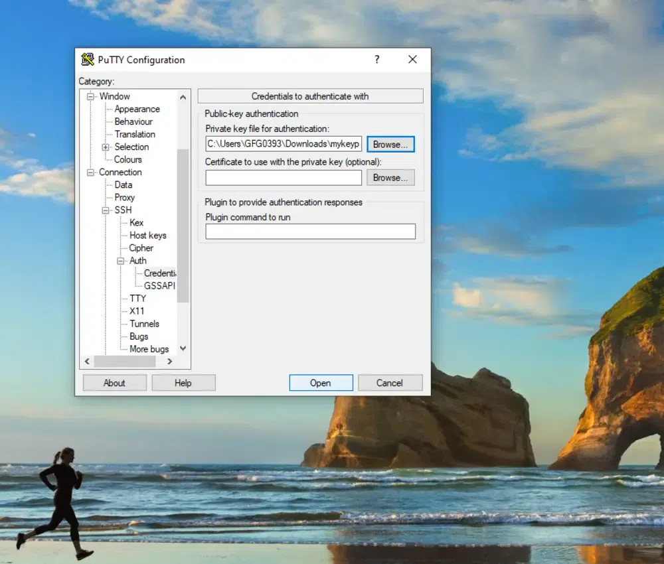Image resolution: width=664 pixels, height=564 pixels.
Task: Click the PuTTY icon in title bar
Action: click(88, 60)
